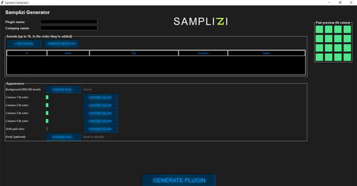Click the Company name input field
Image resolution: width=357 pixels, height=186 pixels.
pyautogui.click(x=69, y=28)
